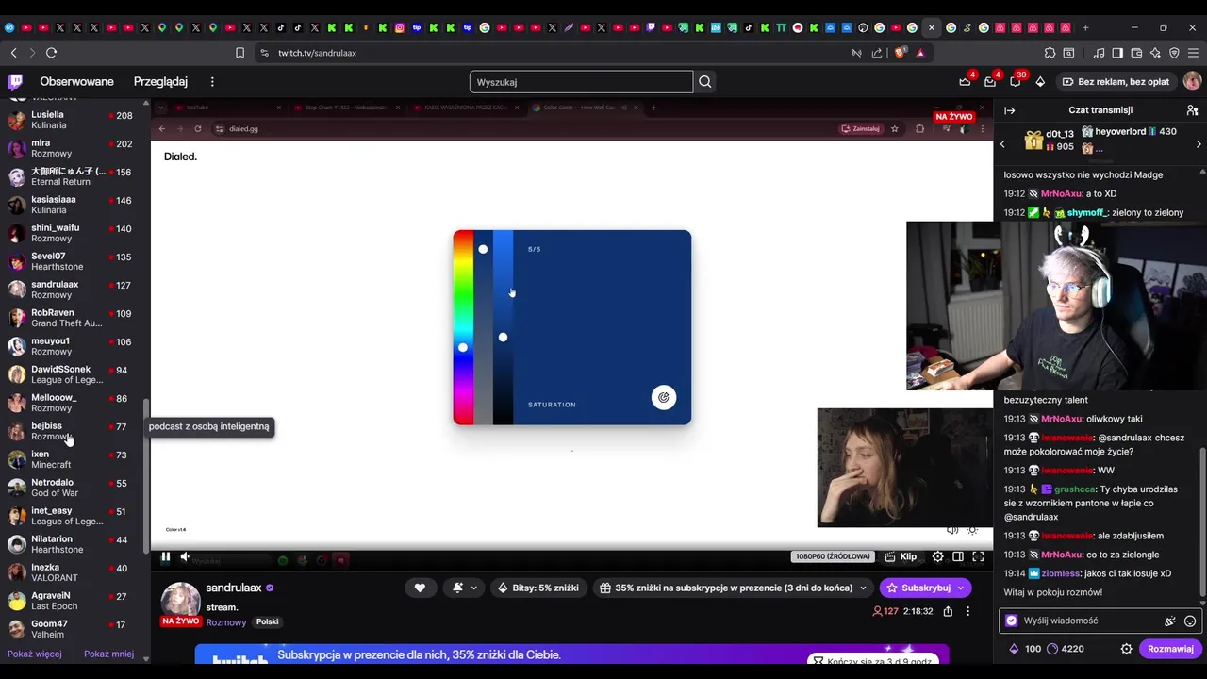Click Bitsy: 5% zniżki button
Screen dimensions: 1207x679
(538, 588)
